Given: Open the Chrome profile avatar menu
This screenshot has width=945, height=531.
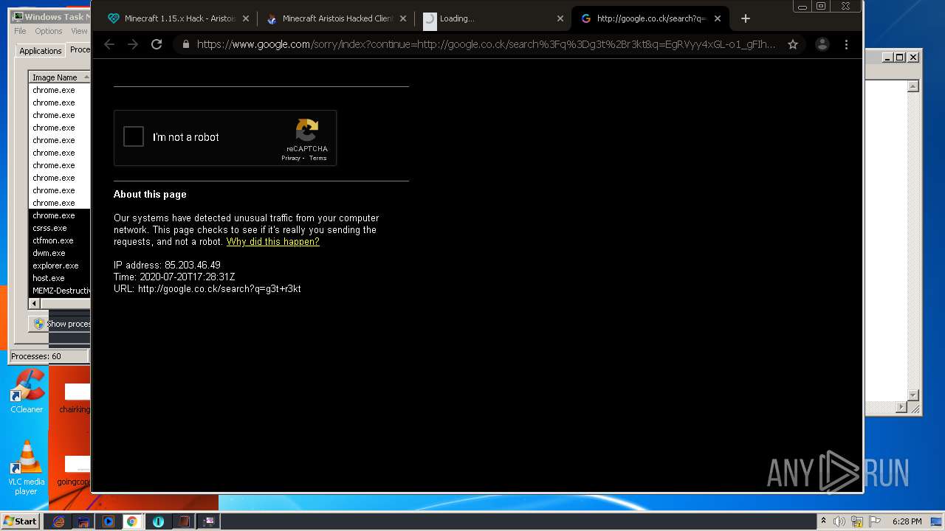Looking at the screenshot, I should [822, 44].
